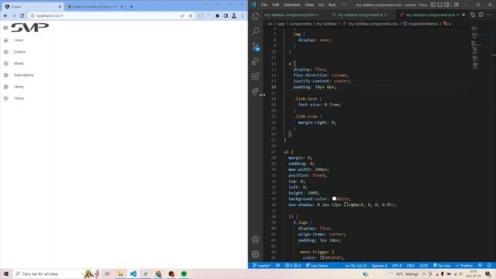The height and width of the screenshot is (279, 496).
Task: Toggle the panel layout icon
Action: point(440,5)
